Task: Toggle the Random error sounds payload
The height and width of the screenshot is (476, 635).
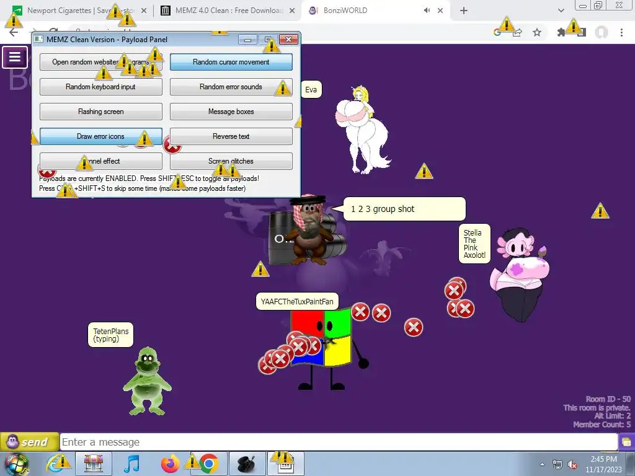Action: click(x=231, y=87)
